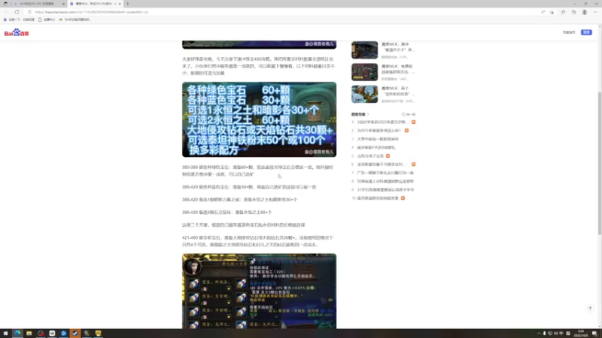602x338 pixels.
Task: Open the yellow app icon in taskbar
Action: tap(98, 333)
